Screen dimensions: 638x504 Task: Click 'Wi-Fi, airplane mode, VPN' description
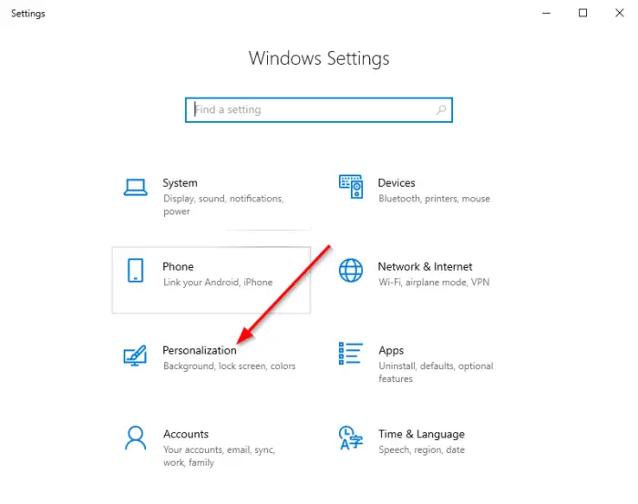pyautogui.click(x=434, y=283)
